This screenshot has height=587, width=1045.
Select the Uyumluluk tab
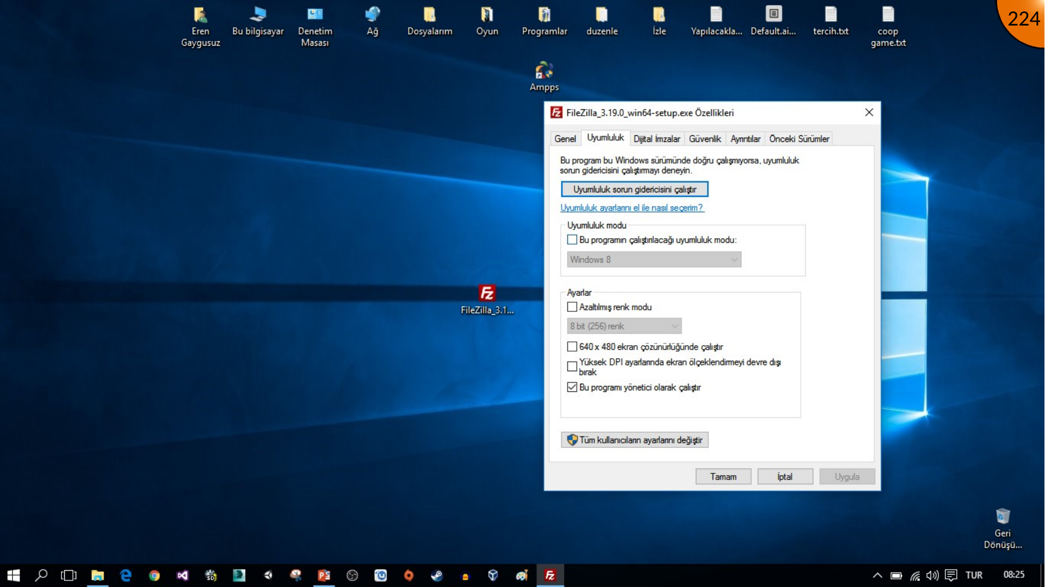coord(605,138)
